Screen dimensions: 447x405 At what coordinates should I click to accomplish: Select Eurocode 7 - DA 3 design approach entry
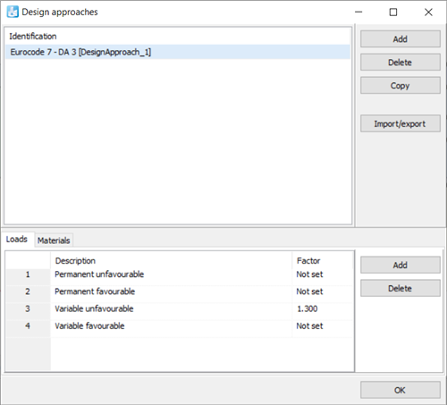click(178, 52)
